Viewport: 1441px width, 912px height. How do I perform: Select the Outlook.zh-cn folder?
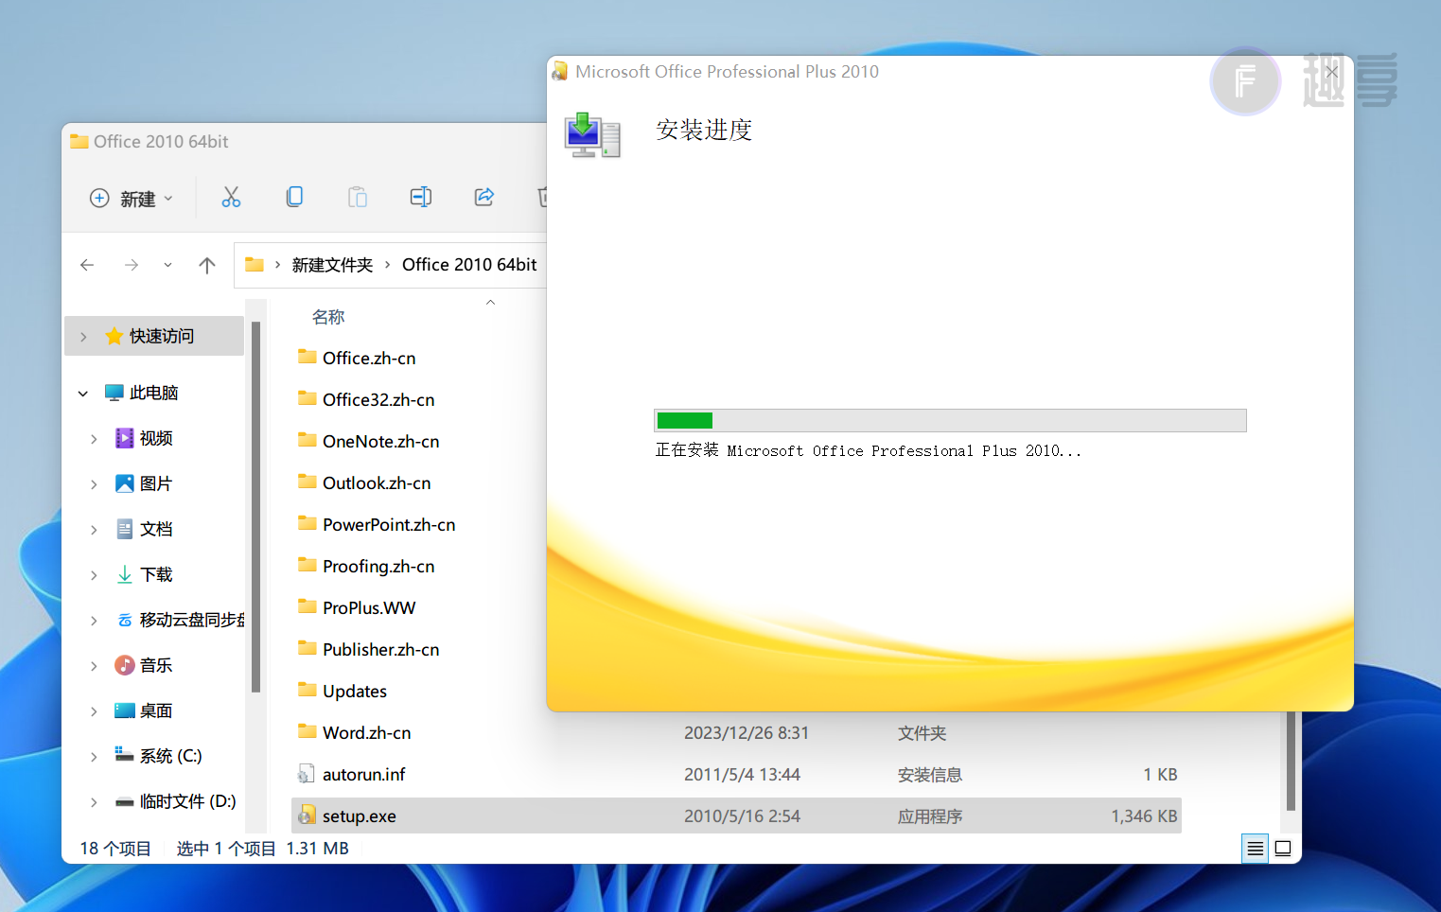point(377,483)
